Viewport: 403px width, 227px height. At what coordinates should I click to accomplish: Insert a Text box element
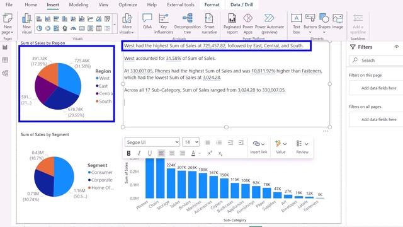pos(297,24)
